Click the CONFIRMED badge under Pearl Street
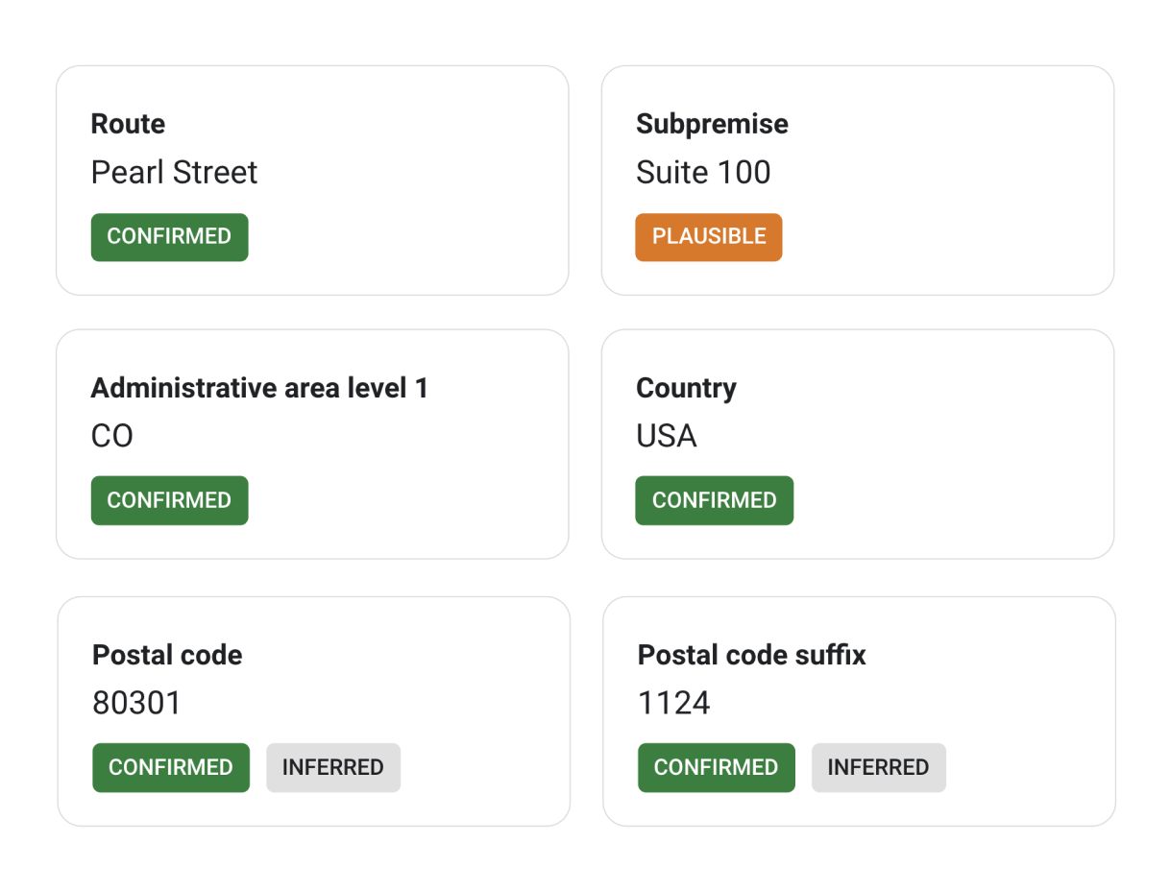The image size is (1170, 891). pyautogui.click(x=169, y=237)
